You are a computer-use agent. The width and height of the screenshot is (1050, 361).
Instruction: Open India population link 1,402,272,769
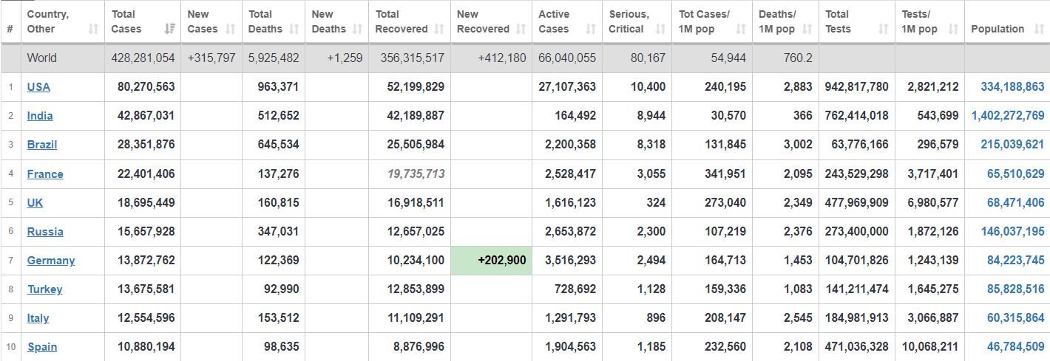pyautogui.click(x=1008, y=116)
